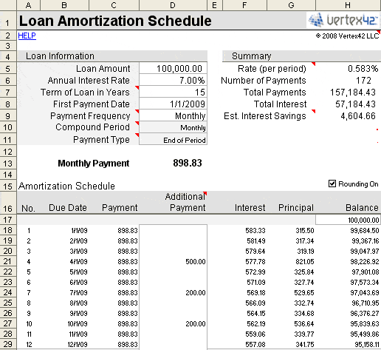Viewport: 381px width, 350px height.
Task: Select column H header
Action: tap(348, 5)
